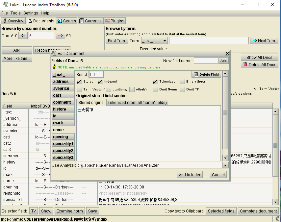Toggle the Indexed checkbox
This screenshot has width=281, height=222.
pos(100,82)
